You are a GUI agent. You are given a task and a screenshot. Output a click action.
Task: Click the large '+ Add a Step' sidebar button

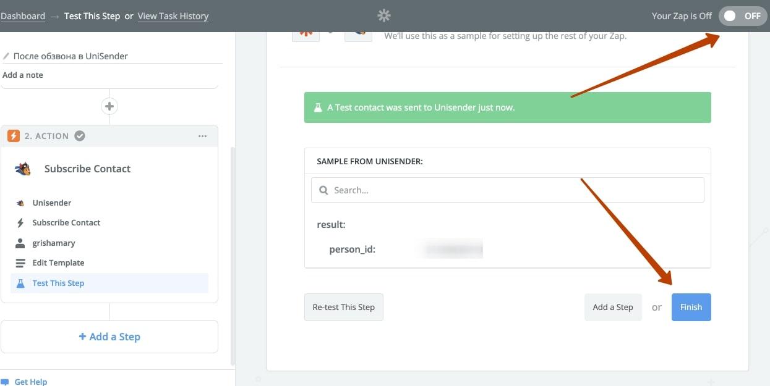(x=109, y=337)
